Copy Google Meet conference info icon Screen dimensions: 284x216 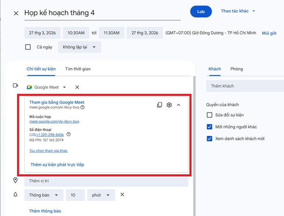click(159, 105)
